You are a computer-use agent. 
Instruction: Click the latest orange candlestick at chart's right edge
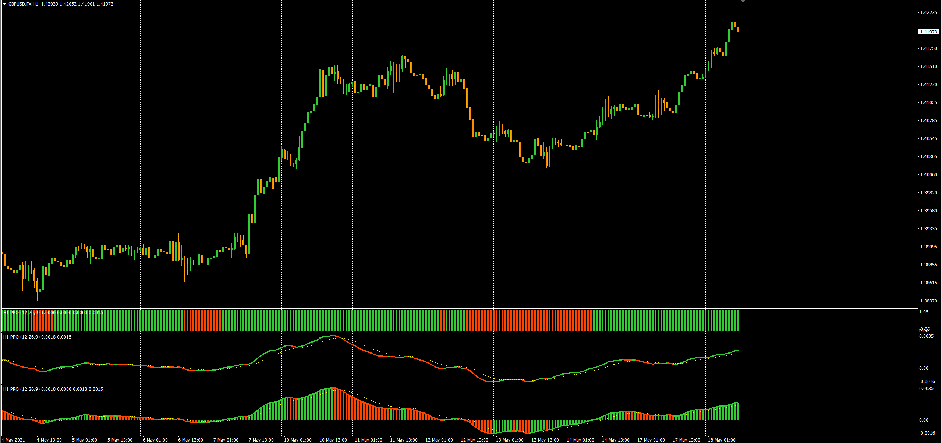coord(738,29)
